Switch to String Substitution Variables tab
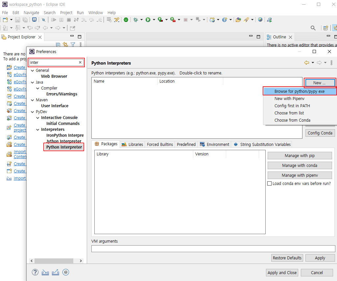This screenshot has height=281, width=337. pos(262,145)
